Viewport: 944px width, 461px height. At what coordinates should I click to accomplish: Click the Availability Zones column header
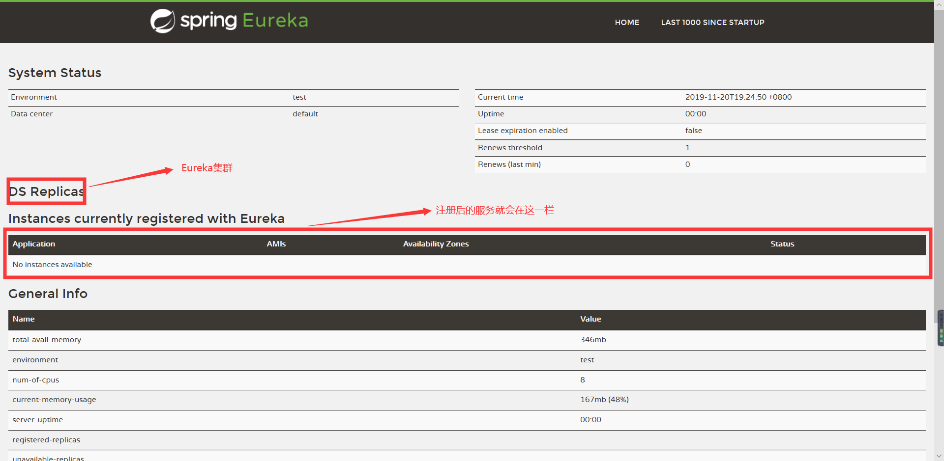[436, 244]
